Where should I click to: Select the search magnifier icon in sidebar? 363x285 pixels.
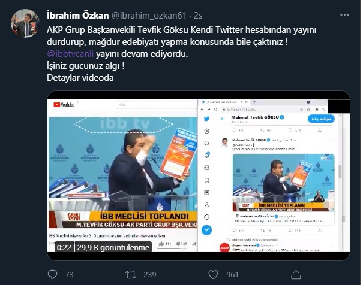207,143
